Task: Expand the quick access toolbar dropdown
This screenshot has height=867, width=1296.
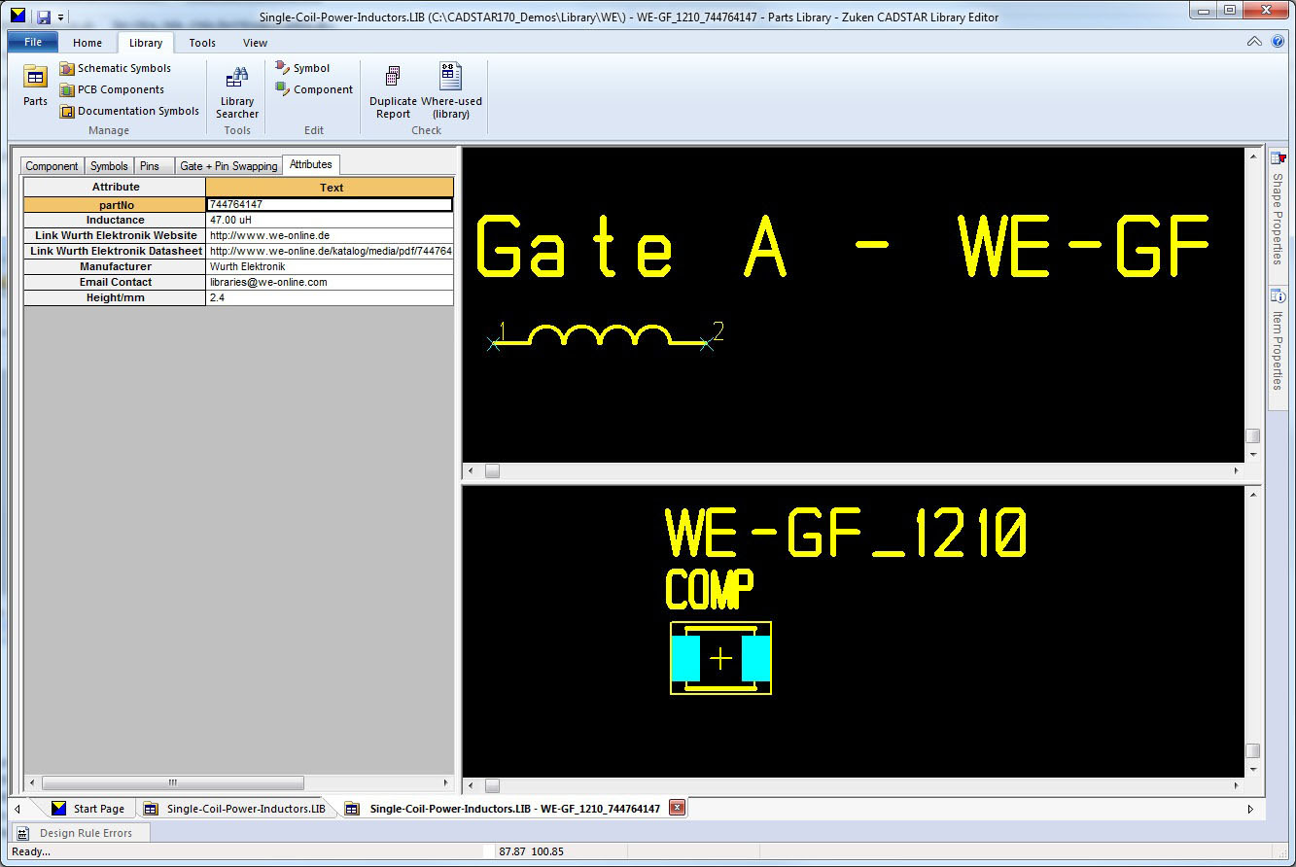Action: tap(60, 17)
